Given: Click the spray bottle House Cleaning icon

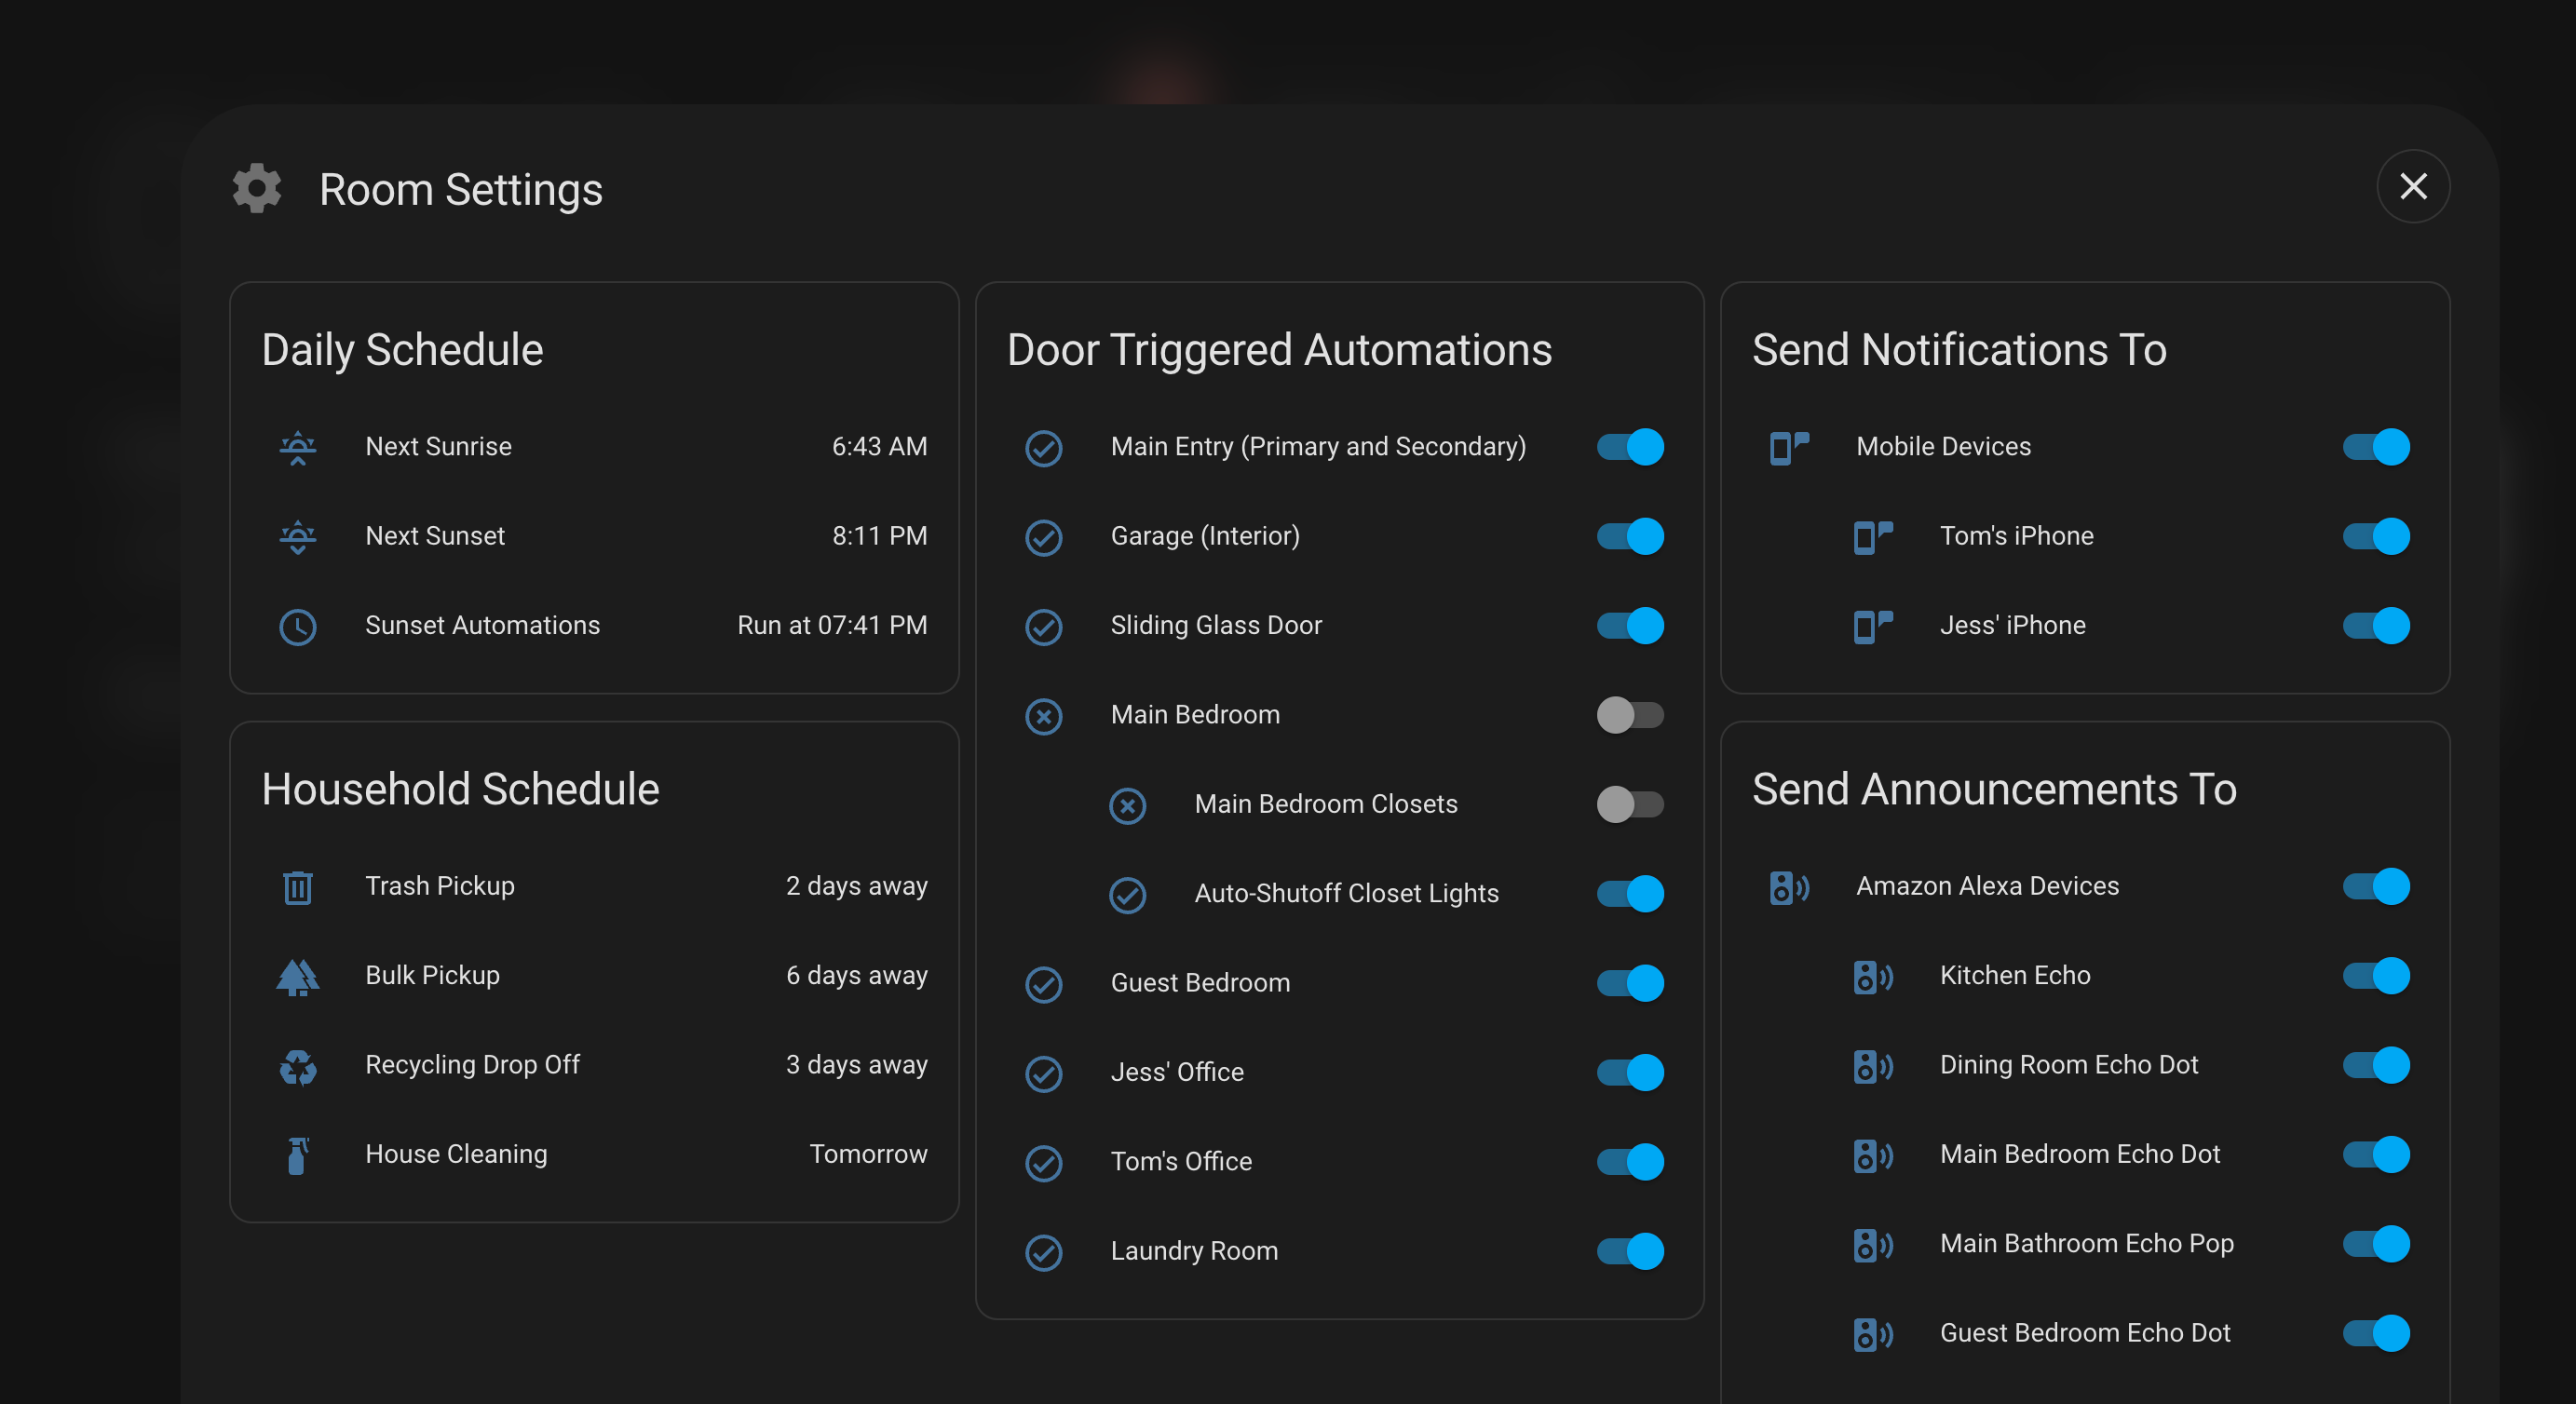Looking at the screenshot, I should pyautogui.click(x=297, y=1155).
